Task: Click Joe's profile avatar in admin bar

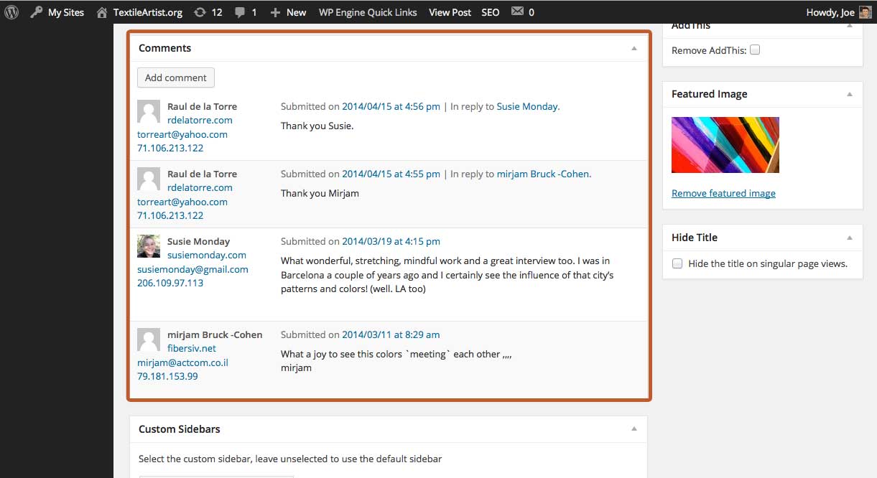Action: point(865,12)
